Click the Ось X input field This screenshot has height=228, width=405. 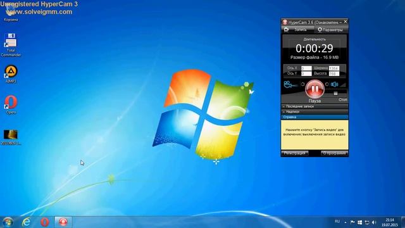pos(306,68)
